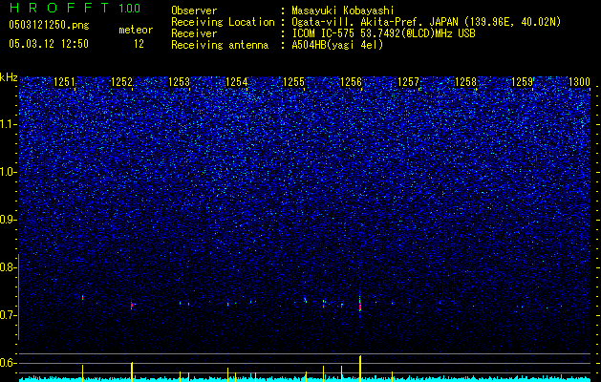Click the red meteor echo just after 1252
This screenshot has width=601, height=382.
coord(132,306)
